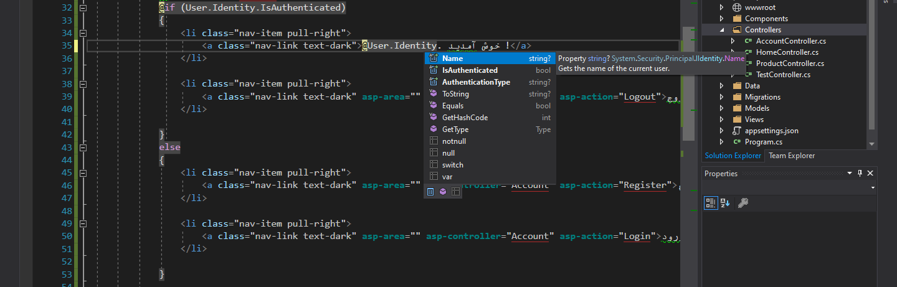Click the Solution Explorer scroll down arrow

point(871,144)
